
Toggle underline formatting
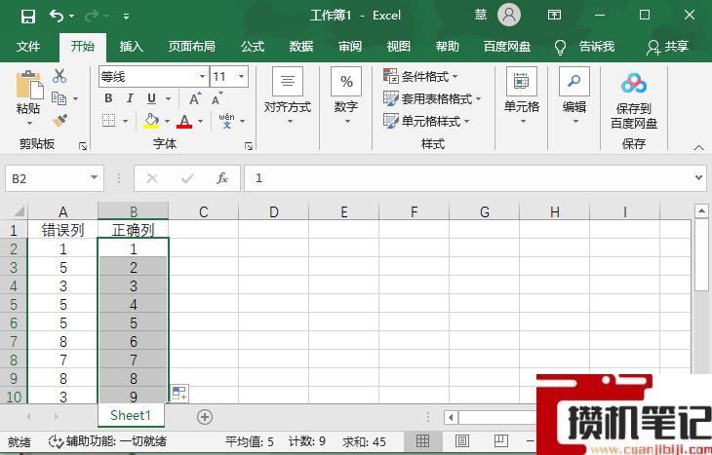151,98
